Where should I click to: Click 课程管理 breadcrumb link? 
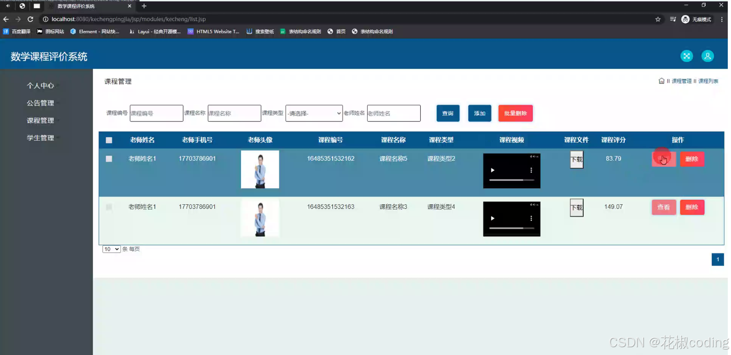(681, 81)
